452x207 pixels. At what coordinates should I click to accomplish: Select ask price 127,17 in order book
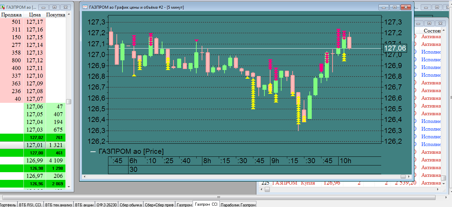pos(35,22)
